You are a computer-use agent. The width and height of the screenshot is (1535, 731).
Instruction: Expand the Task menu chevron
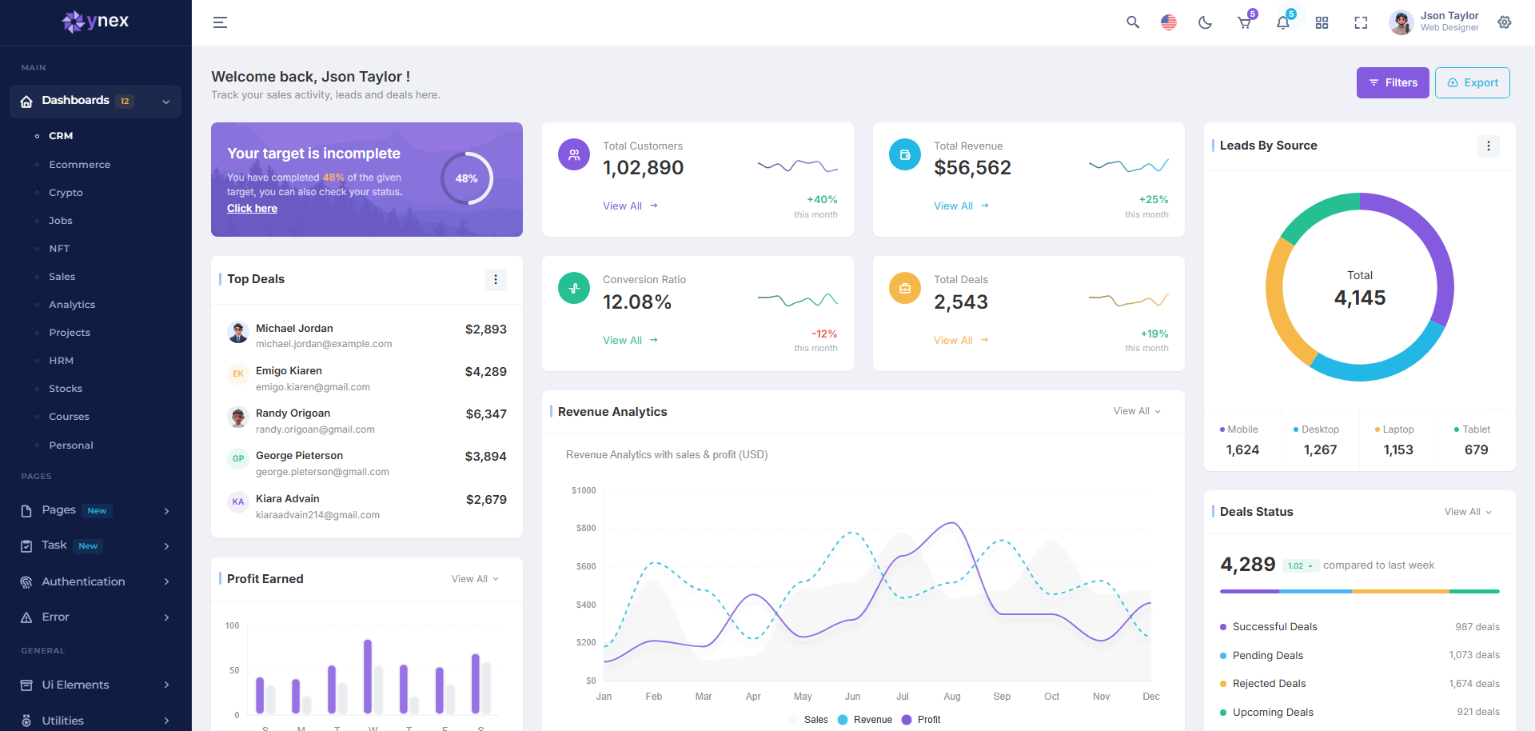(x=166, y=546)
